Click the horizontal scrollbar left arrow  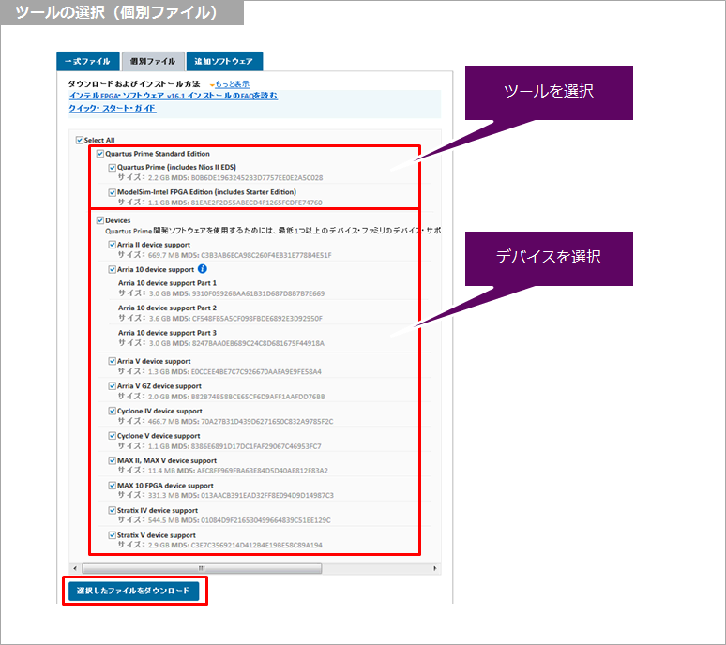[x=75, y=568]
